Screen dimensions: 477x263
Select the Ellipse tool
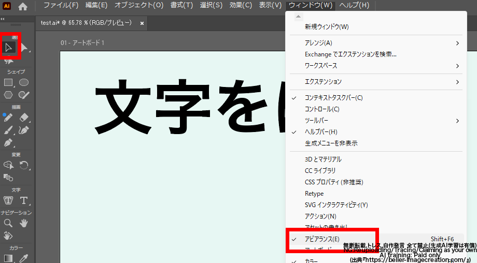24,82
